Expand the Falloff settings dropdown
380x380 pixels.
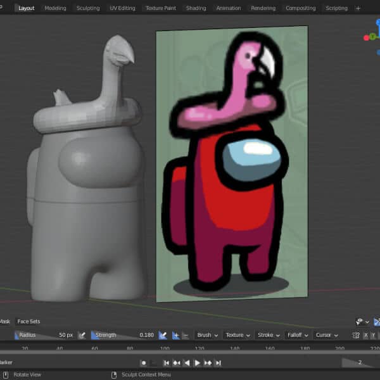(x=298, y=335)
